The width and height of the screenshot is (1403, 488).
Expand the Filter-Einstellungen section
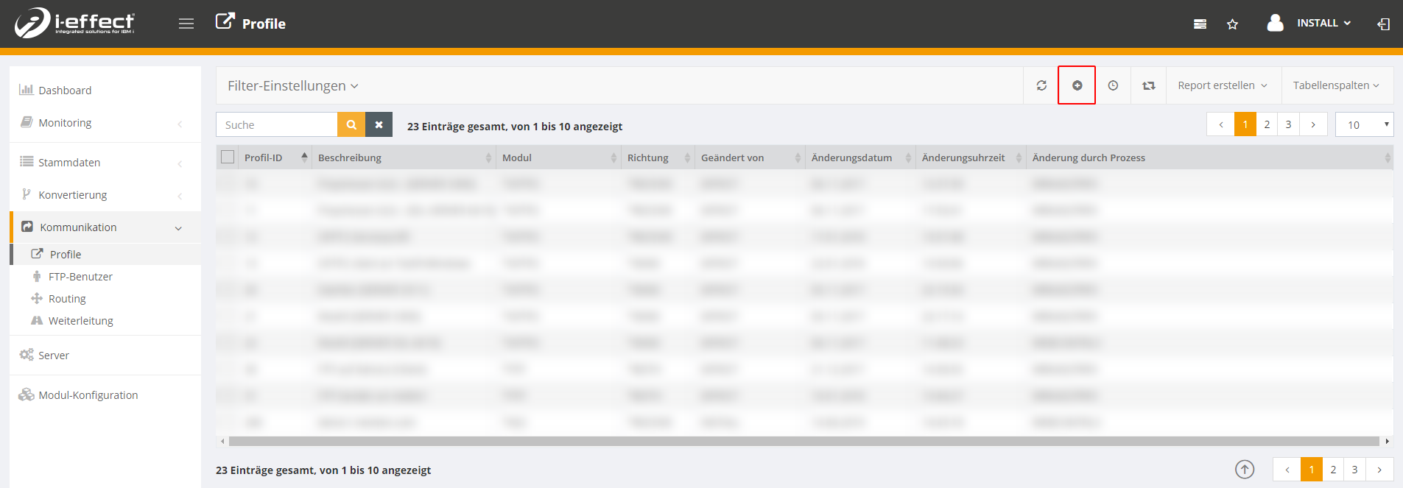tap(292, 86)
